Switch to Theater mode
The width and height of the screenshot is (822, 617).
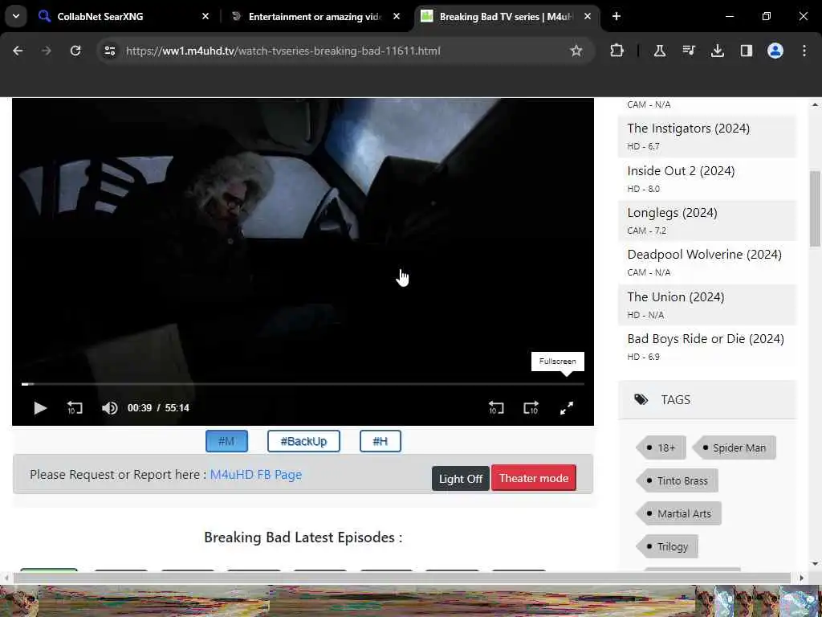(534, 478)
